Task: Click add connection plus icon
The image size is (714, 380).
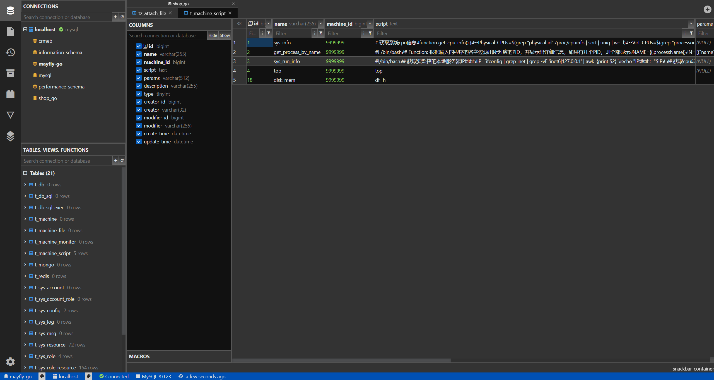Action: pyautogui.click(x=115, y=17)
